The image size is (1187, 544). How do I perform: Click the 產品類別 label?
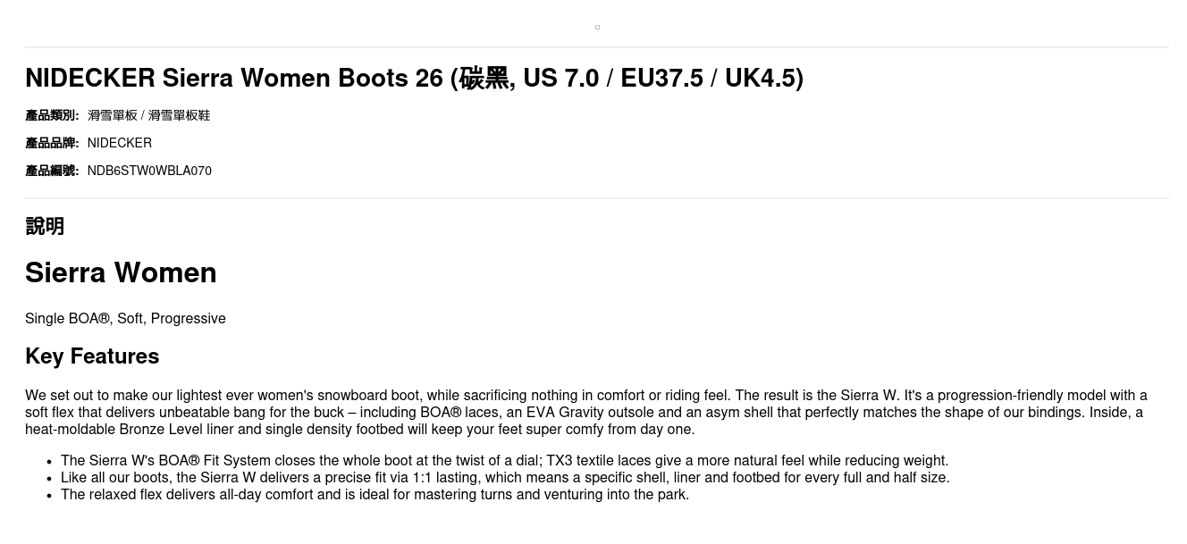tap(52, 115)
